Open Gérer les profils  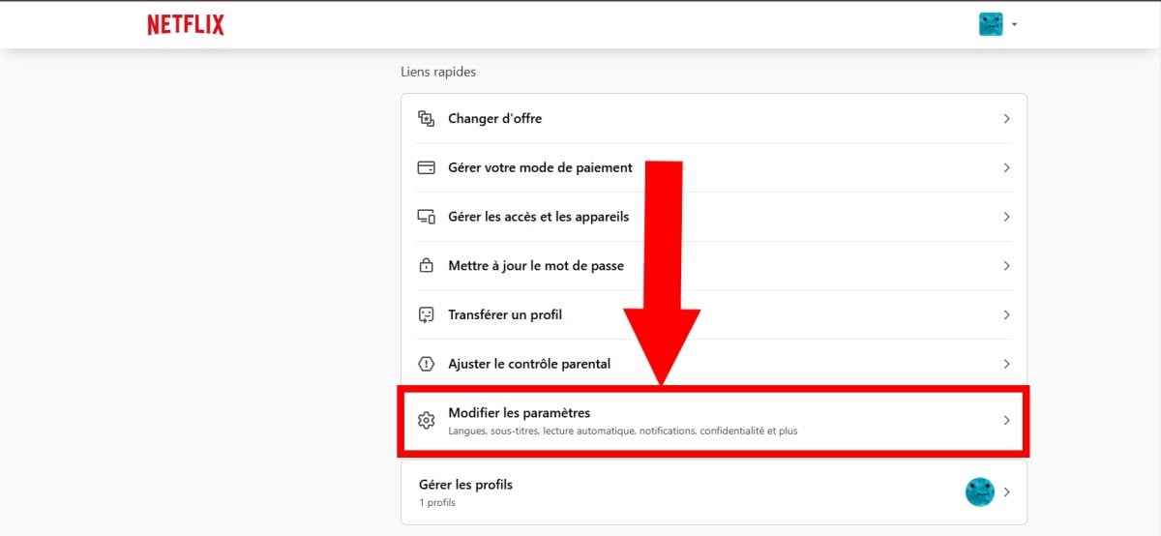(x=465, y=485)
